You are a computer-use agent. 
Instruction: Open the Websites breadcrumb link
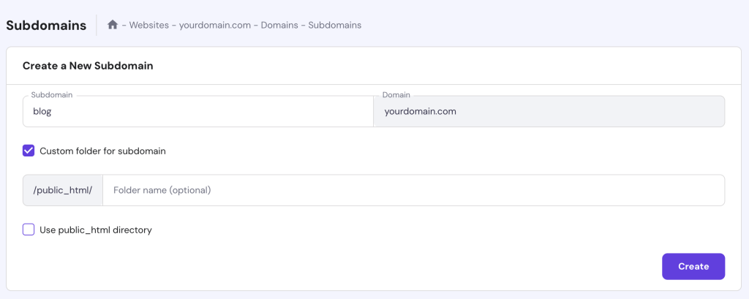(x=149, y=25)
